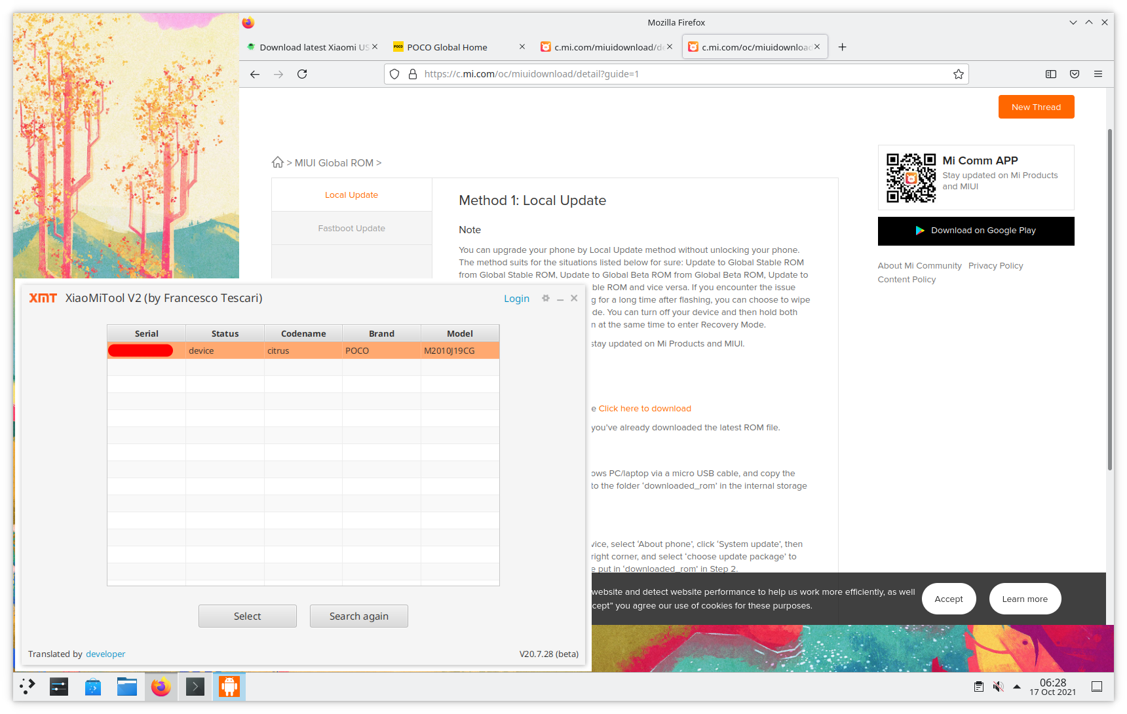The width and height of the screenshot is (1127, 714).
Task: Open the Pocket save icon
Action: [1075, 74]
